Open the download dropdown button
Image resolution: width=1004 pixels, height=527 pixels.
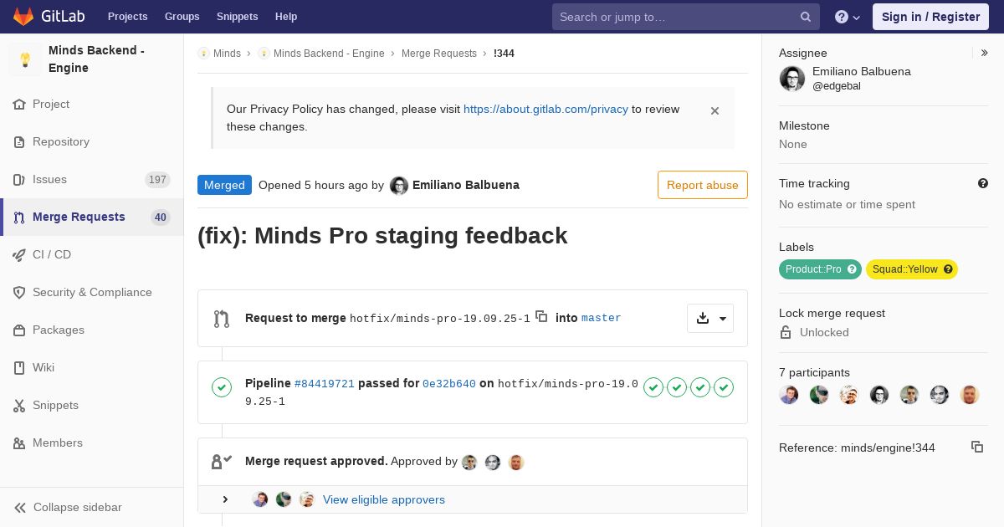(710, 318)
